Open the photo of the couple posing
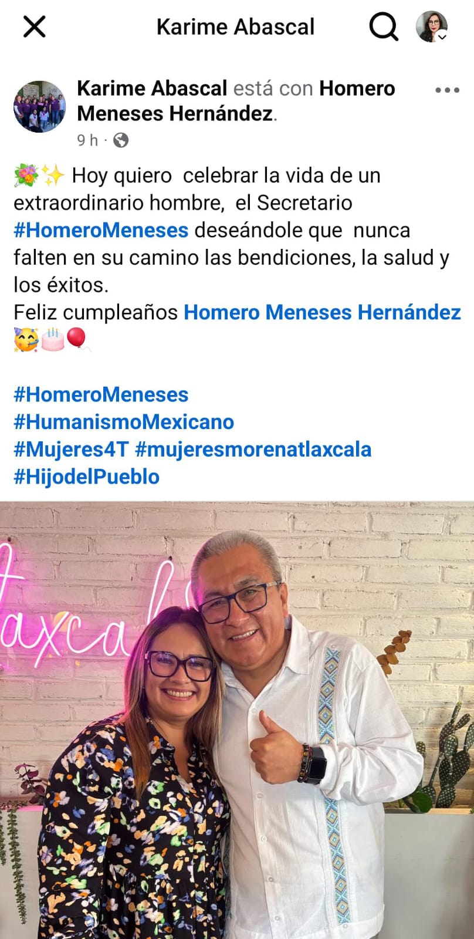The width and height of the screenshot is (474, 939). (x=237, y=720)
